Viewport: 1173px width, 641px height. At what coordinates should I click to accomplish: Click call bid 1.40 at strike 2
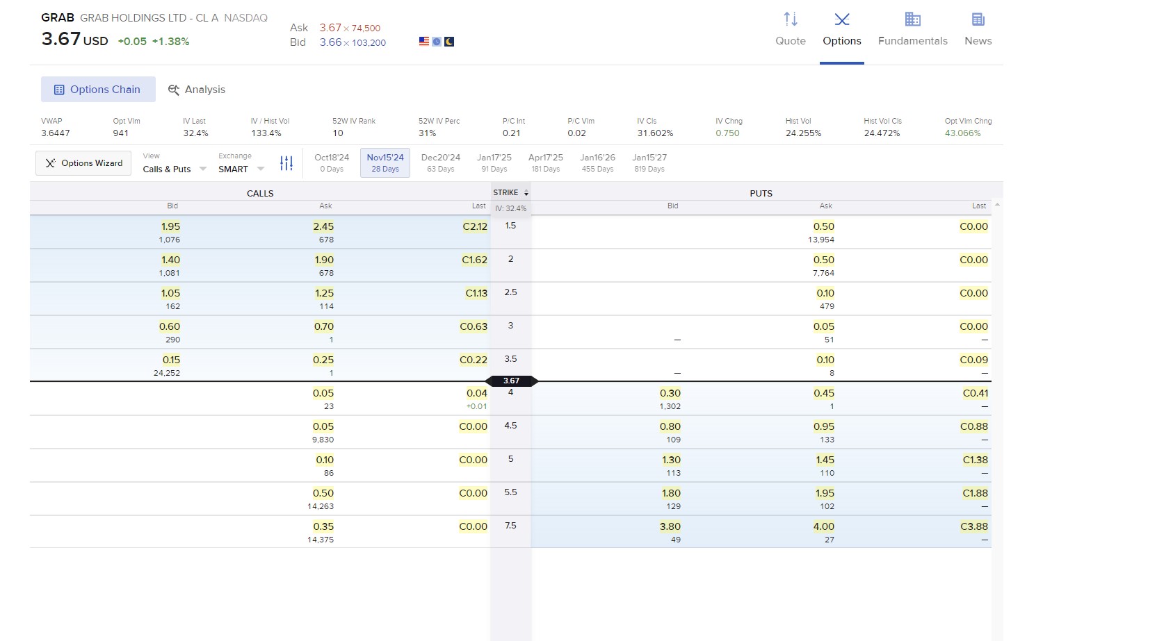pyautogui.click(x=170, y=260)
